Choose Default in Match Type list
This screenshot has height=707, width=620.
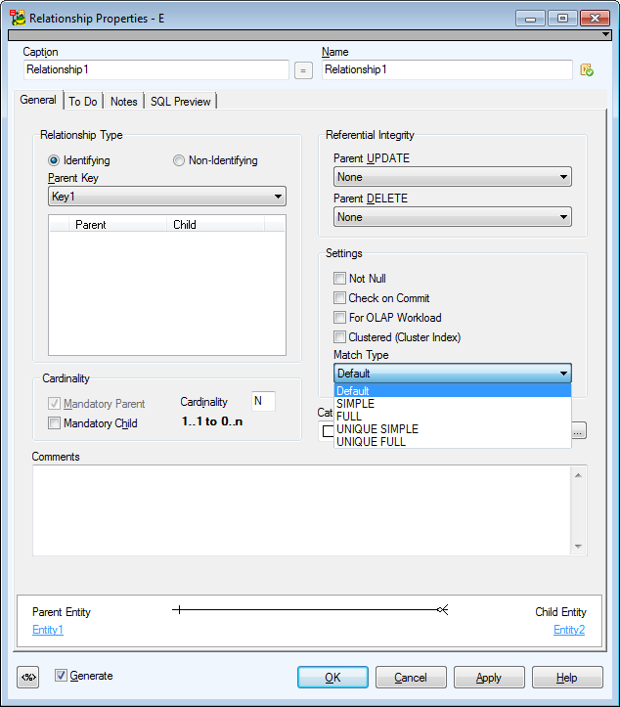(x=452, y=390)
